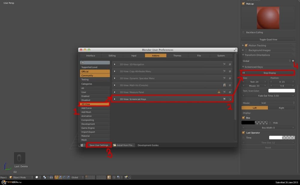Open the pivot point selector in 3D header
300x185 pixels.
(x=45, y=177)
